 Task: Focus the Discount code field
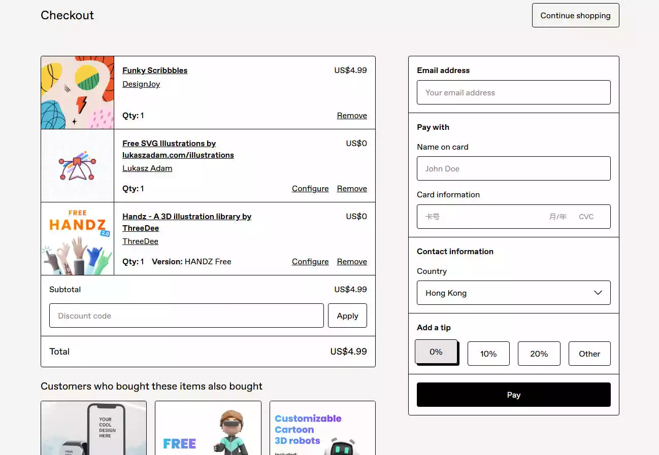point(186,316)
